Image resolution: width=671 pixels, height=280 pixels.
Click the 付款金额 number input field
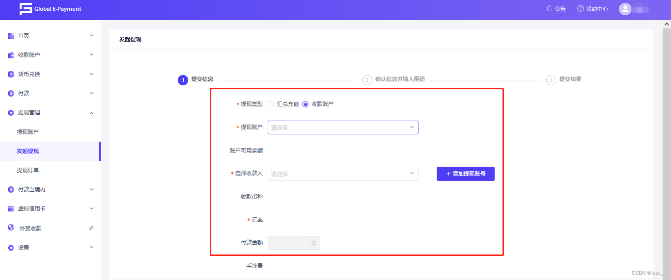point(294,243)
